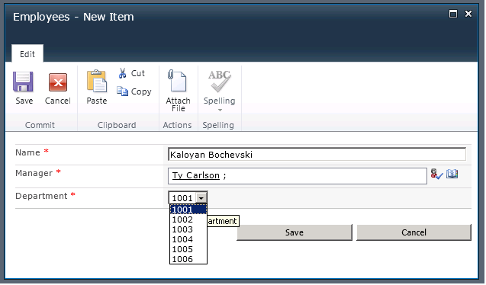Image resolution: width=486 pixels, height=285 pixels.
Task: Click the Check Names icon beside Manager
Action: click(436, 175)
